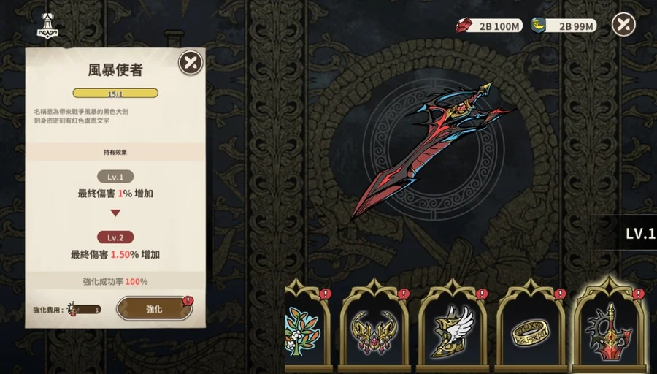Click the 持有效果 section header
The image size is (657, 374).
pyautogui.click(x=115, y=152)
